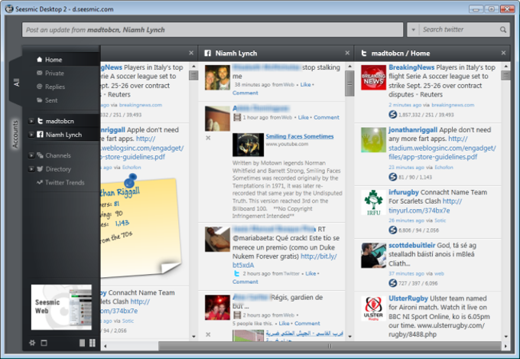Viewport: 520px width, 359px height.
Task: Click the Seesmic Web thumbnail
Action: coord(61,307)
